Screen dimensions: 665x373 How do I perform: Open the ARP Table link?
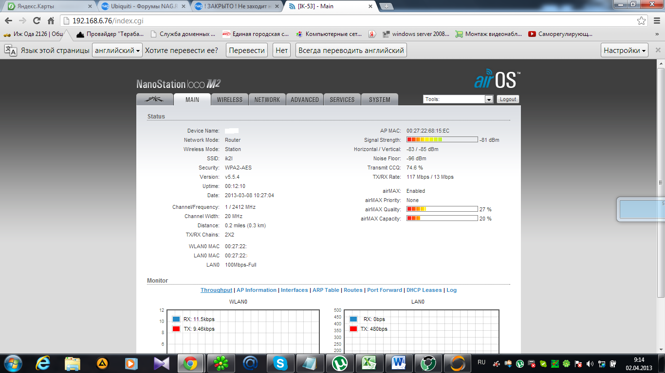(x=326, y=290)
